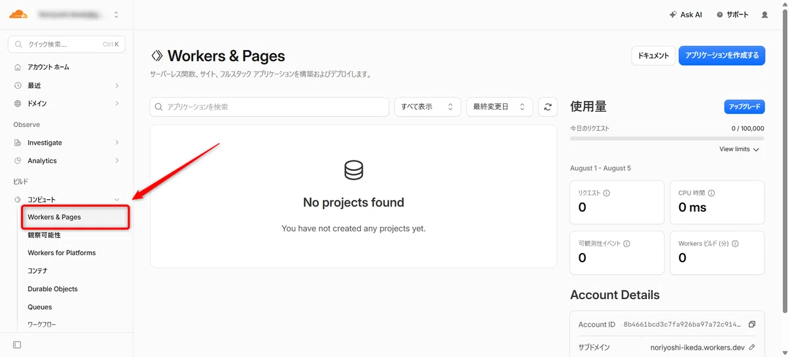Open ワークフロー in the sidebar
789x357 pixels.
tap(42, 325)
